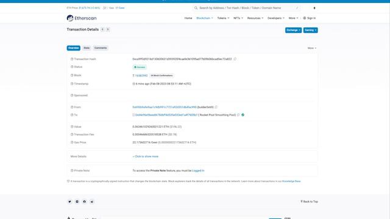Click the gas pump icon in top bar

105,8
